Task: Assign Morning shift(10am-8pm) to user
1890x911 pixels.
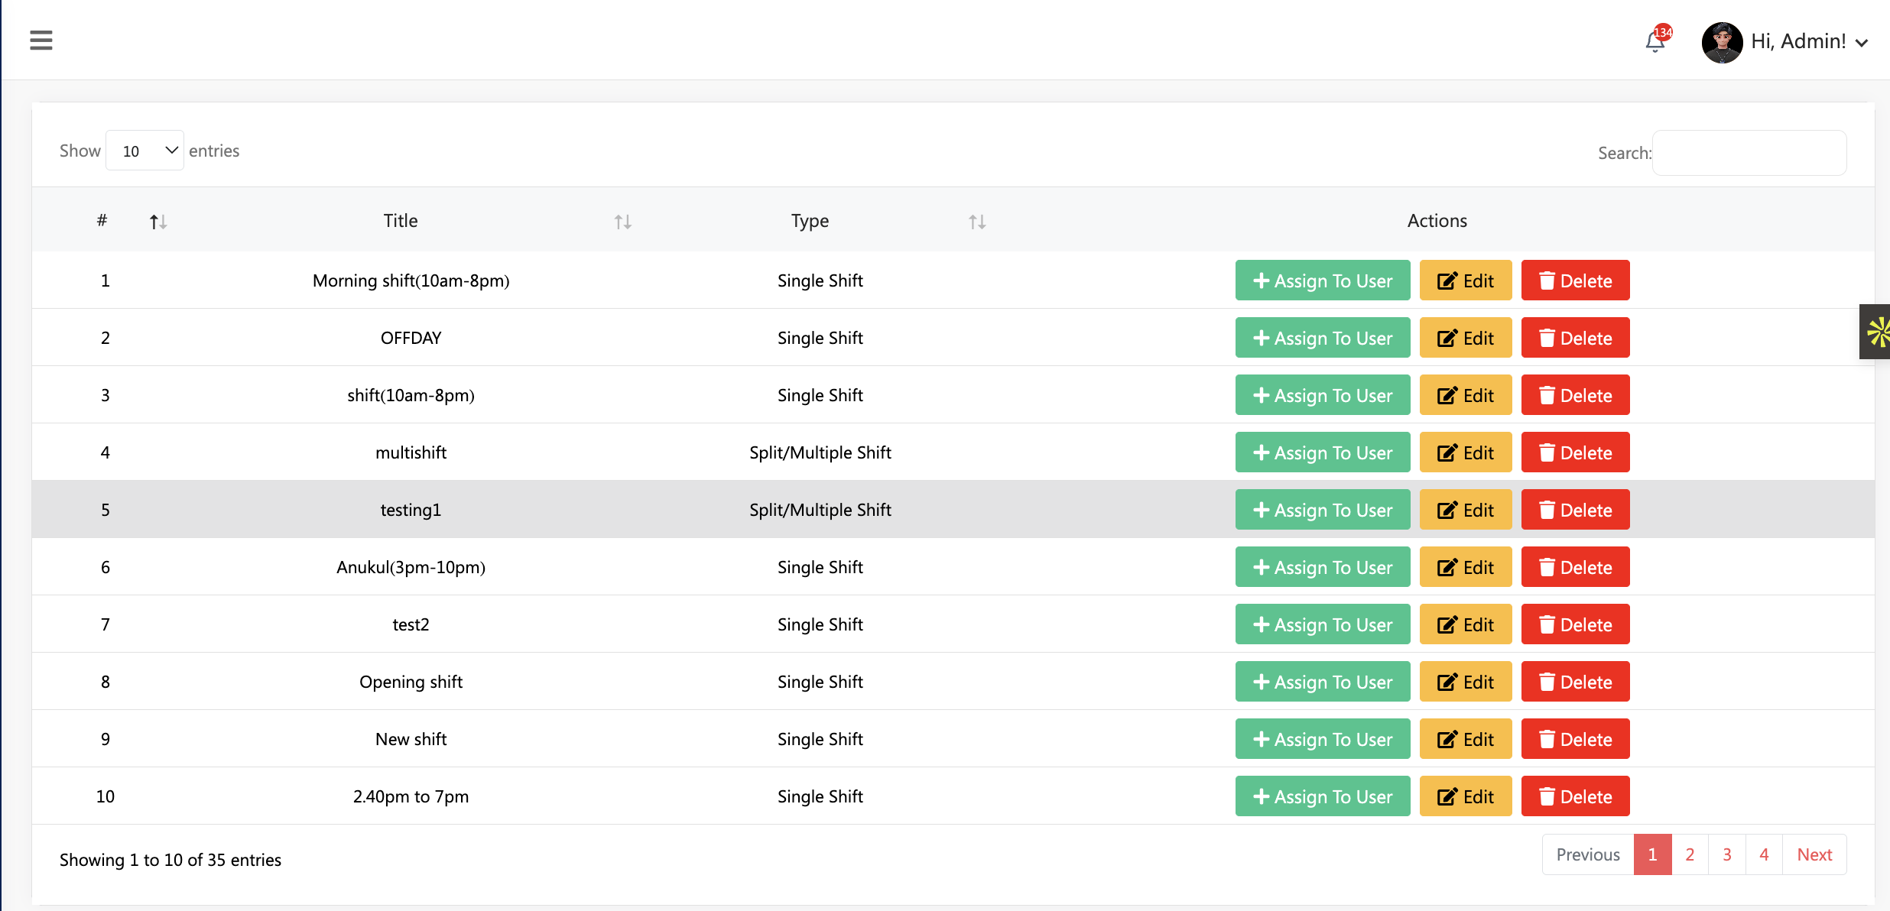Action: click(x=1322, y=280)
